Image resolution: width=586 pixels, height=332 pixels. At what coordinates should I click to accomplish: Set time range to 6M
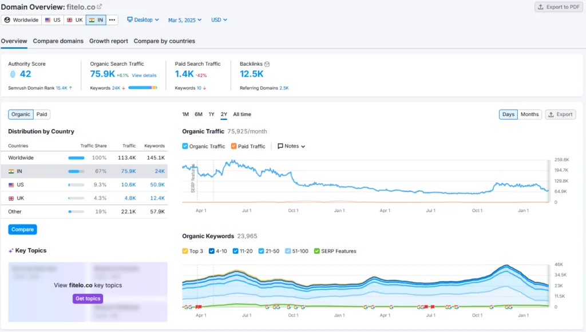[199, 114]
